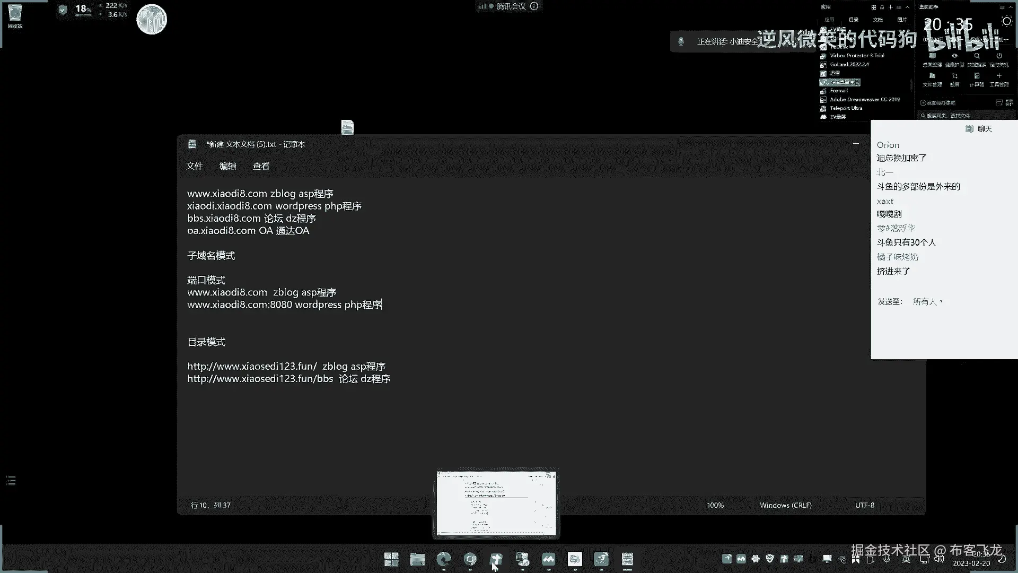Open the 编辑 menu in Notepad
Image resolution: width=1018 pixels, height=573 pixels.
pyautogui.click(x=227, y=166)
